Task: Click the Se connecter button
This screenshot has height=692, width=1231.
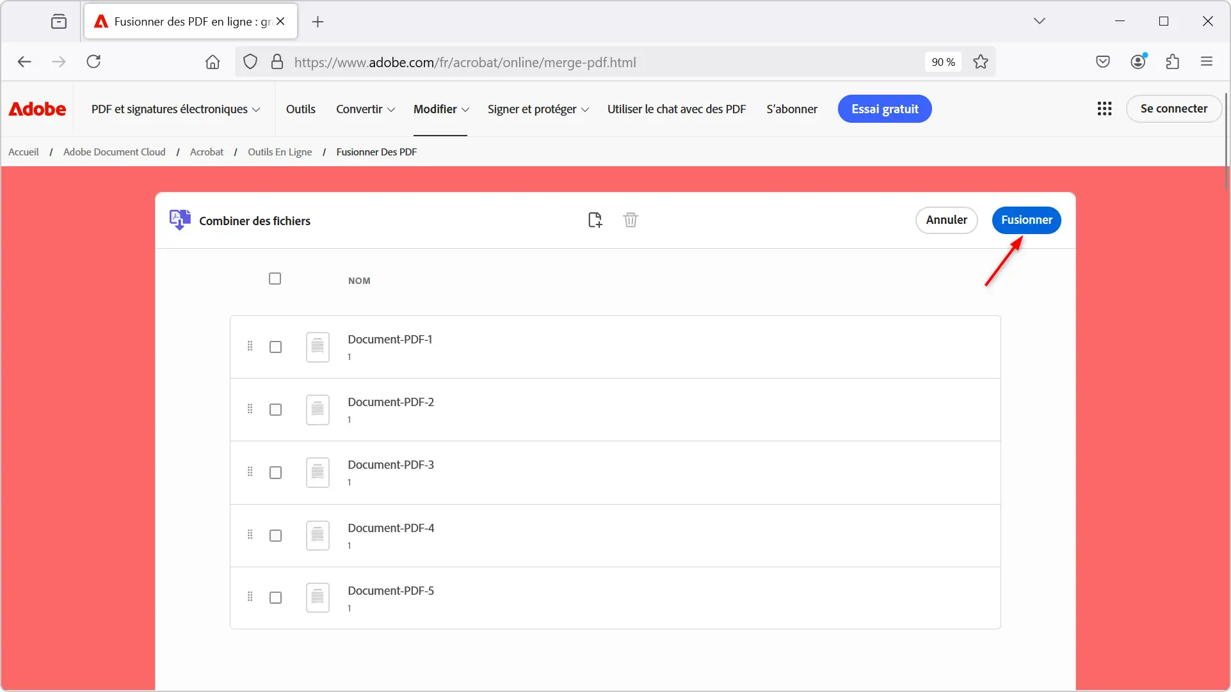Action: tap(1174, 109)
